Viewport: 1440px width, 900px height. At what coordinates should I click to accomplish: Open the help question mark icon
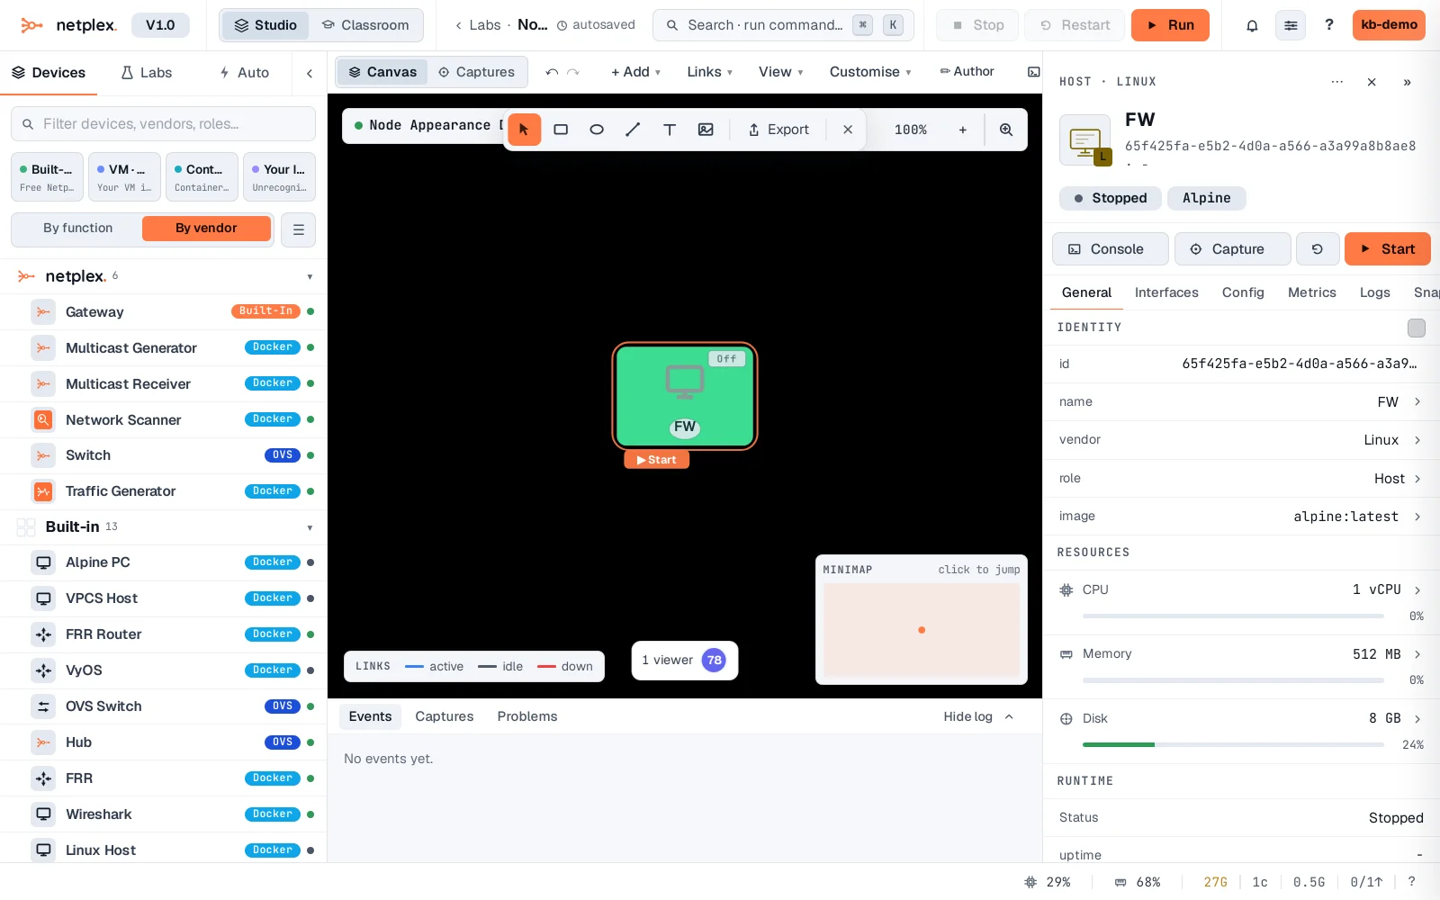(x=1329, y=25)
